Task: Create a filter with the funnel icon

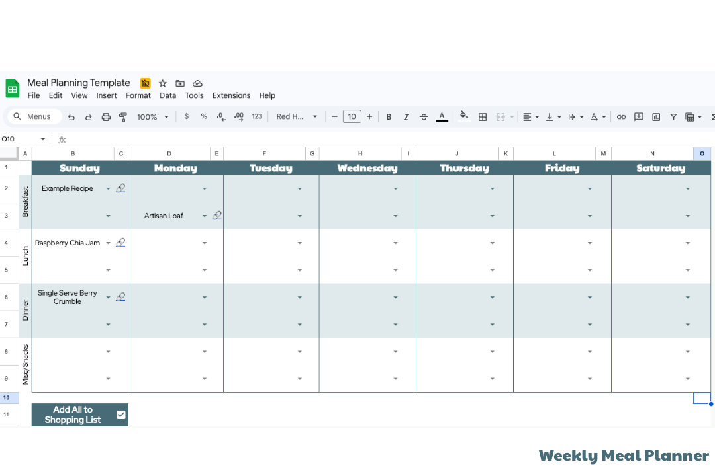Action: tap(673, 117)
